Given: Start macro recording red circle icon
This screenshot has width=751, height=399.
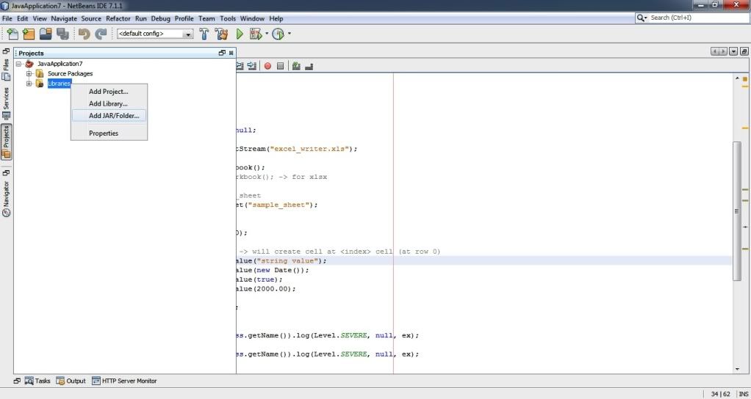Looking at the screenshot, I should [x=267, y=66].
